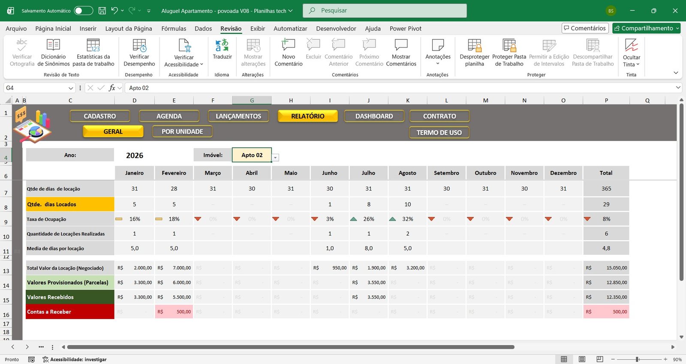Click Mostrar alterações icon
Image resolution: width=686 pixels, height=364 pixels.
click(253, 45)
